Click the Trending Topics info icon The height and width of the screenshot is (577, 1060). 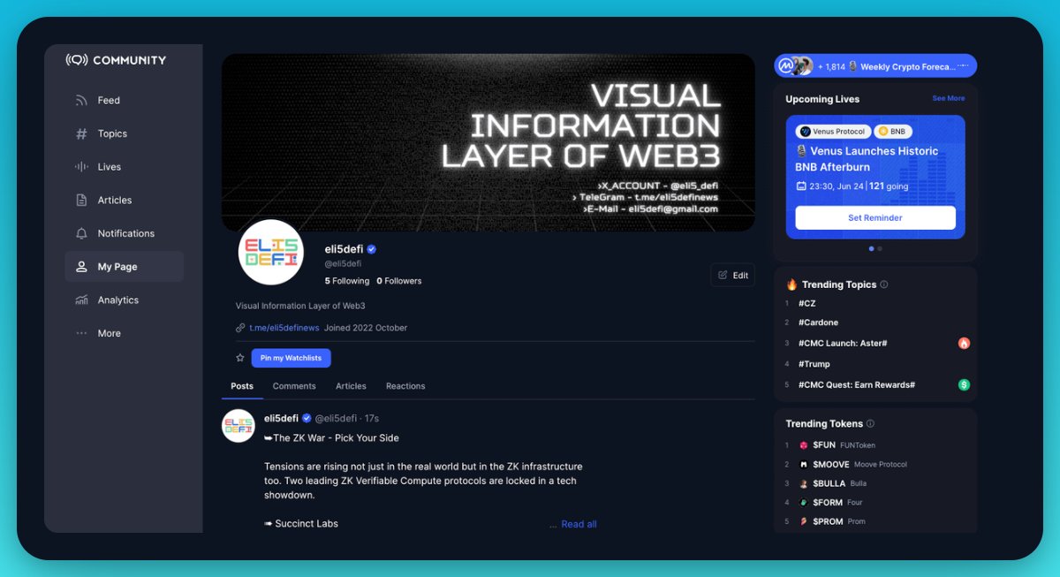[884, 285]
